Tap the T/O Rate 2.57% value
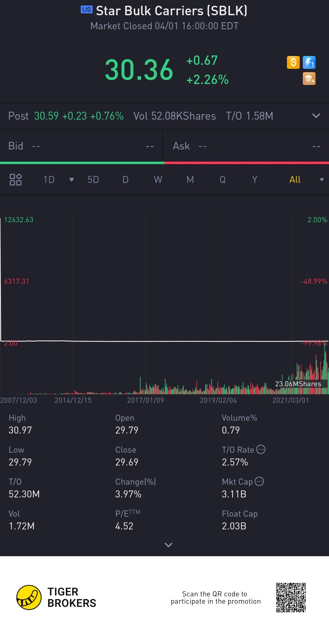 pyautogui.click(x=235, y=462)
